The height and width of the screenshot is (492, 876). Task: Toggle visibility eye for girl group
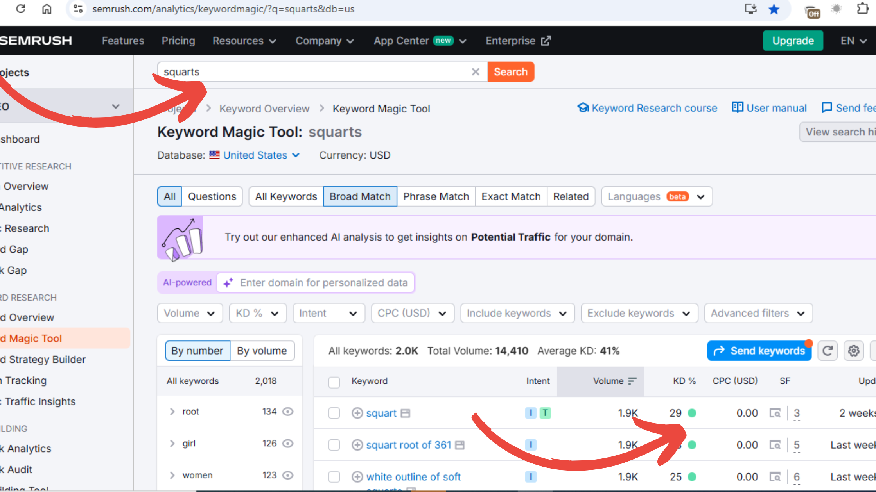[x=288, y=444]
